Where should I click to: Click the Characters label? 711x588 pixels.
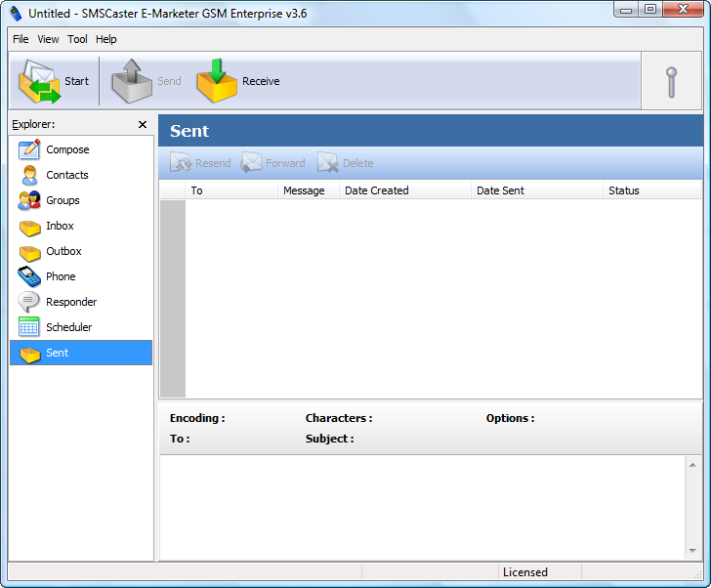coord(339,418)
